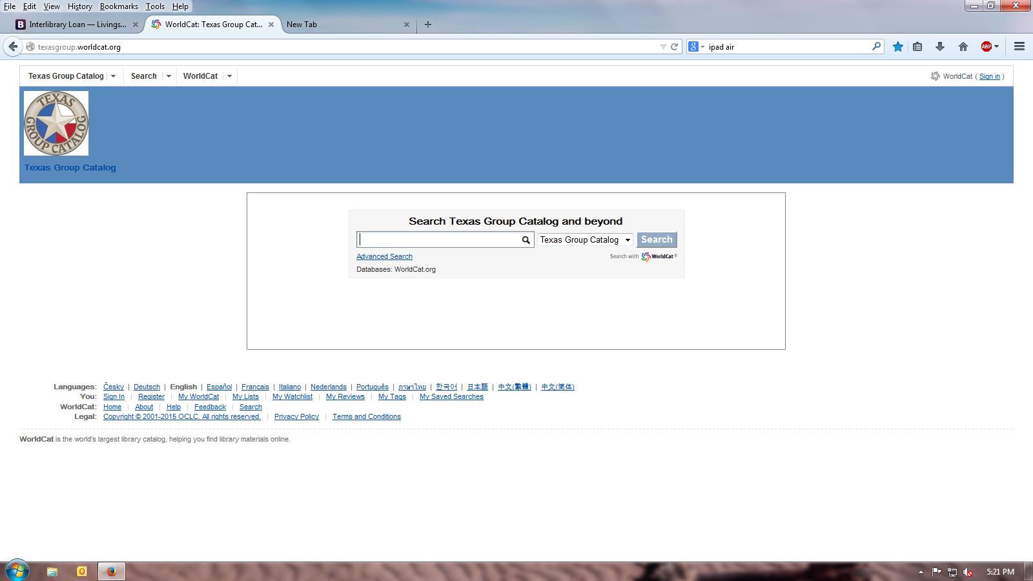Screen dimensions: 1033x581
Task: Open the Adblock Plus icon
Action: 987,46
